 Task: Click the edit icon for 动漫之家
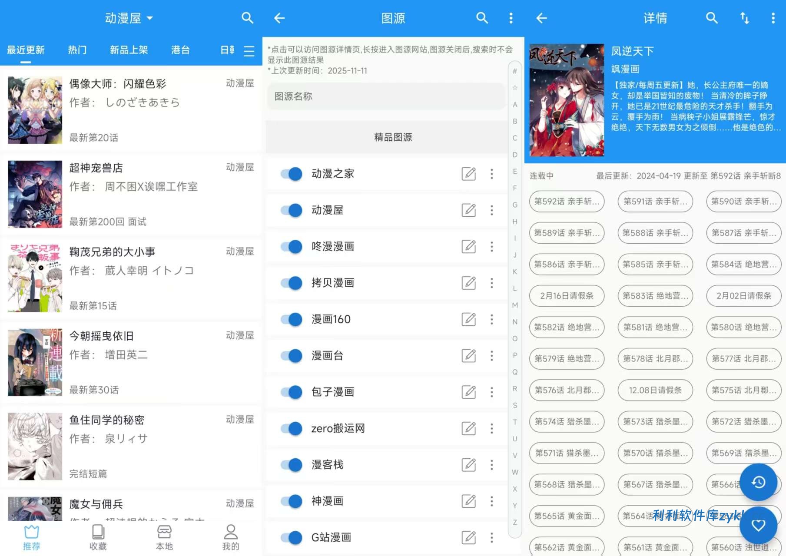[468, 174]
